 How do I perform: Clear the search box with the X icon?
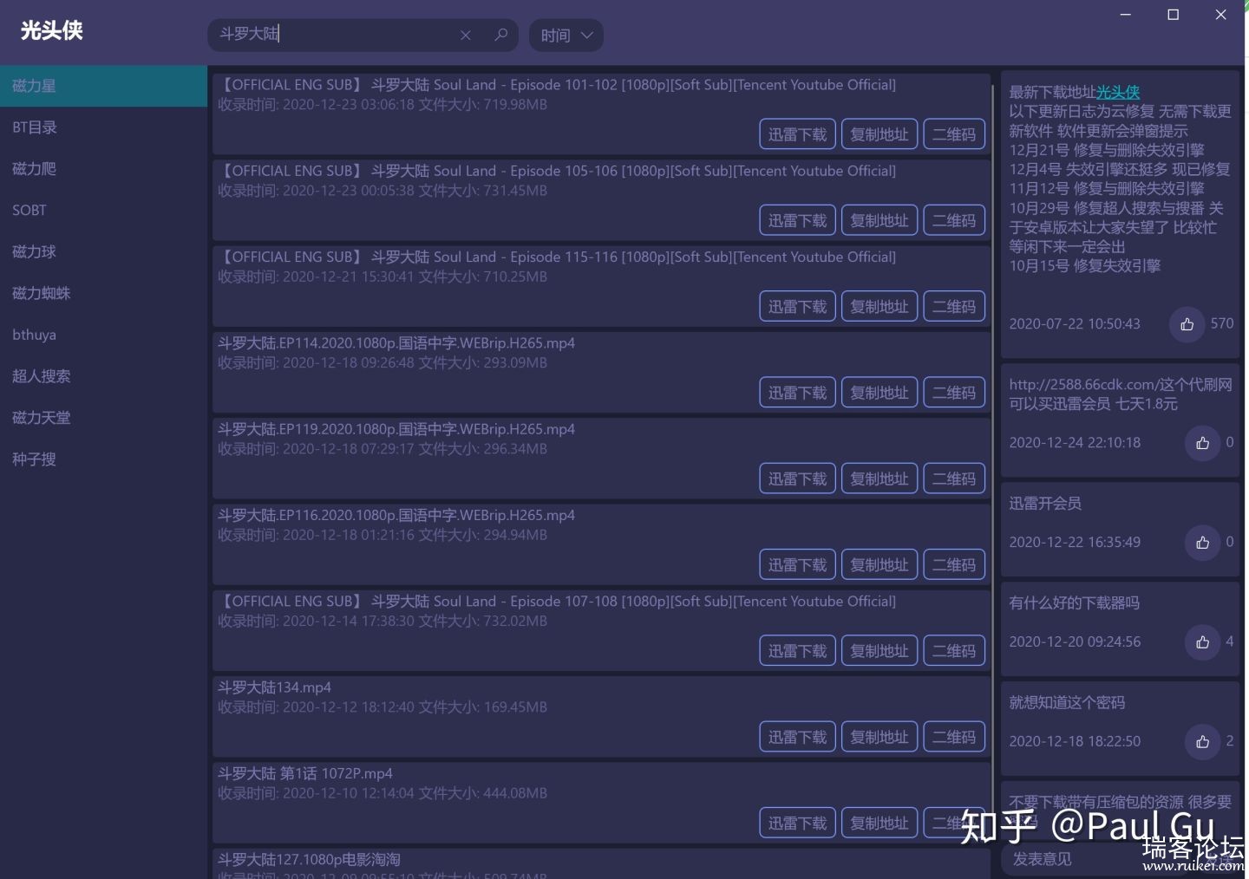pos(466,36)
